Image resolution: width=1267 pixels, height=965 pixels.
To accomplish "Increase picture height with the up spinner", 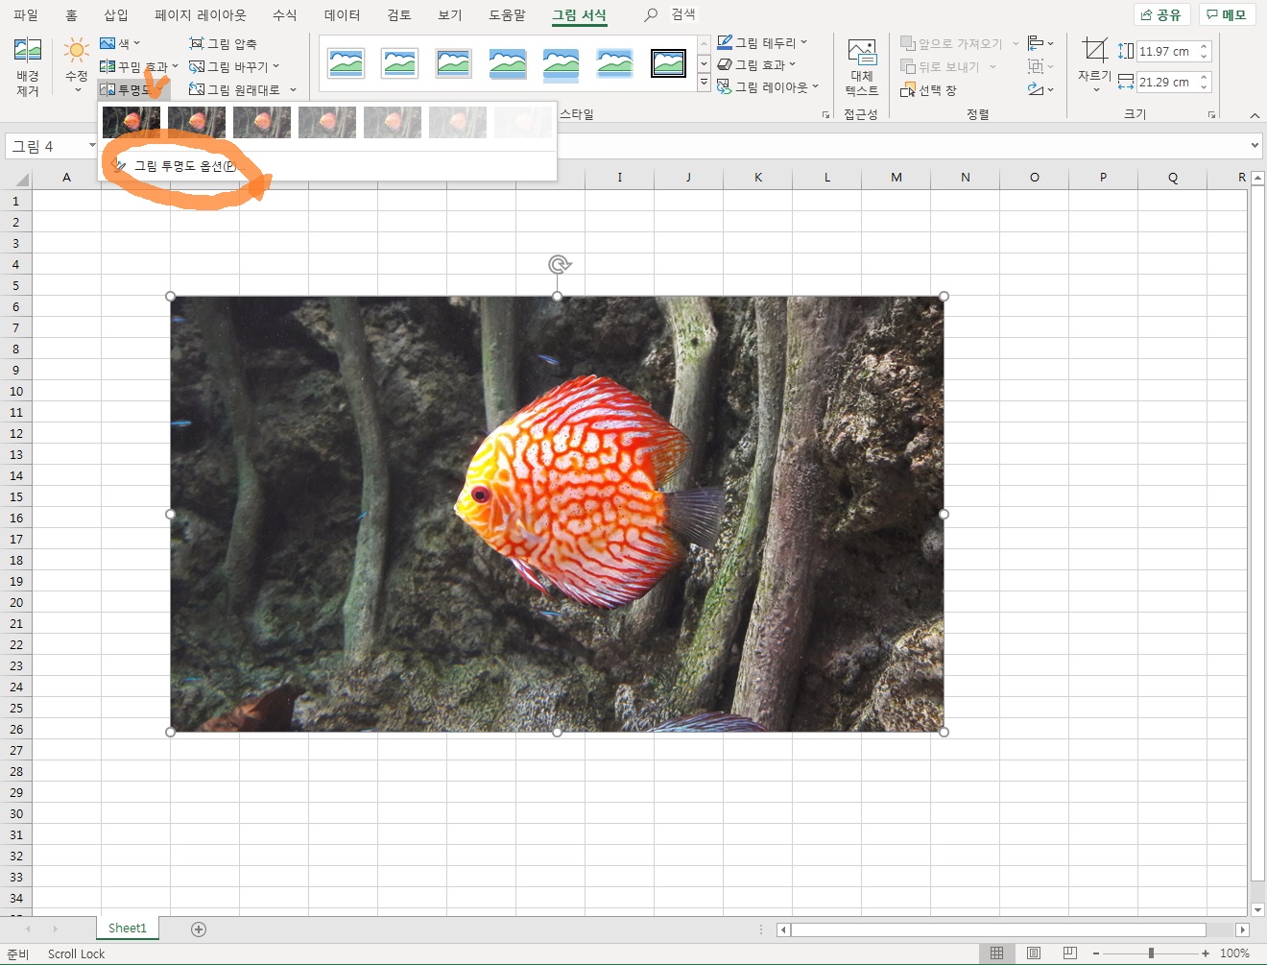I will coord(1204,46).
